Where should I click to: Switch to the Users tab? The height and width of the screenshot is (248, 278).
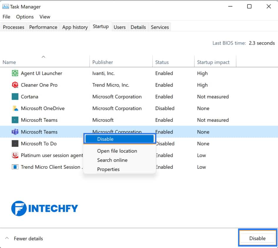(x=120, y=27)
